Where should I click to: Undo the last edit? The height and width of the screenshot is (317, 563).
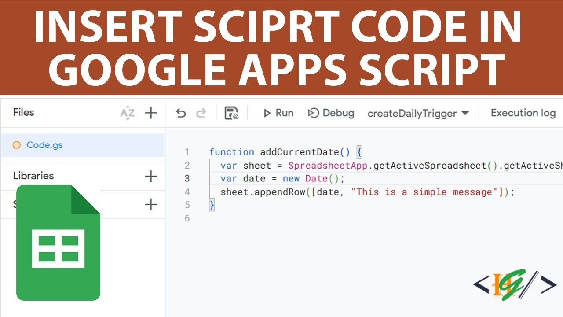(x=181, y=113)
